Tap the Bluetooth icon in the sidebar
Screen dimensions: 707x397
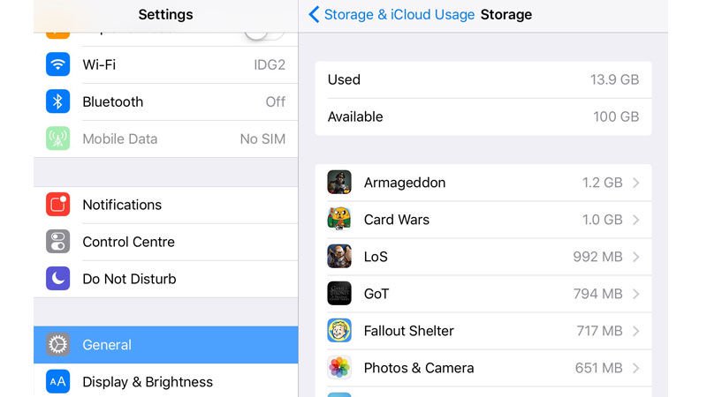point(57,101)
